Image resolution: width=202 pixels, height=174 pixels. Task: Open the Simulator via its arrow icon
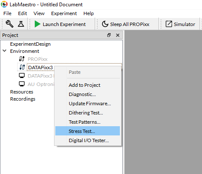pos(169,24)
